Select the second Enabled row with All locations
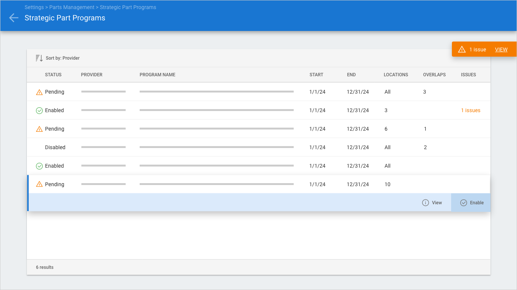Screen dimensions: 517x290 258,166
